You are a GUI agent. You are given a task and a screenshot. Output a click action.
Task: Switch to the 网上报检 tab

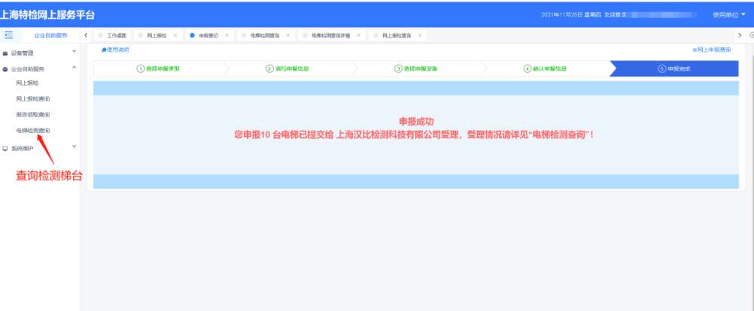coord(157,35)
